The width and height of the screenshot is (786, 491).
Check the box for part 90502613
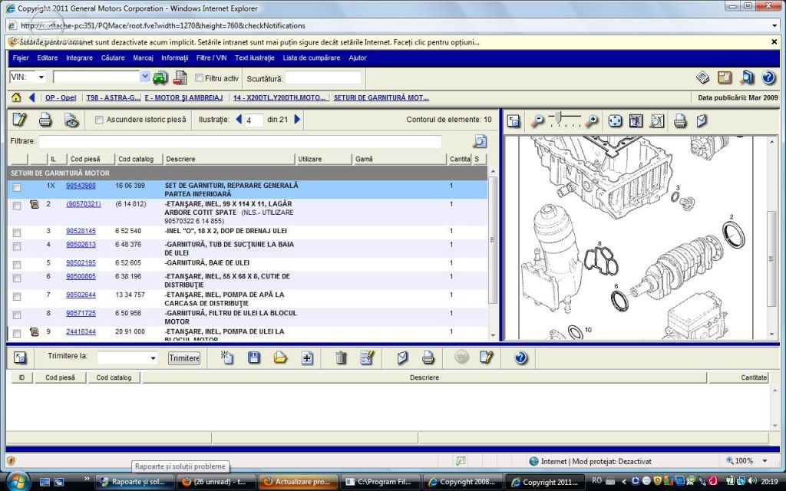click(17, 246)
